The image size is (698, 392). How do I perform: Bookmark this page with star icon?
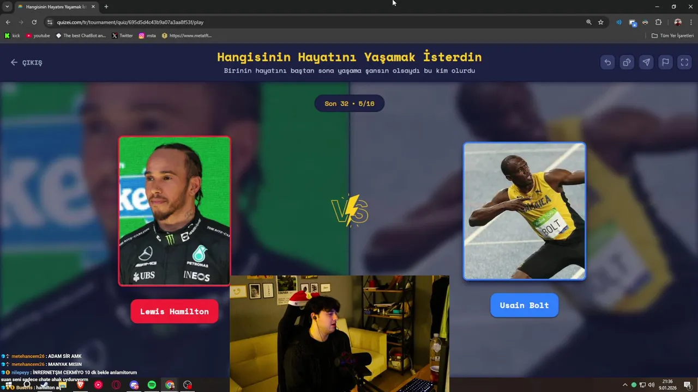[601, 22]
